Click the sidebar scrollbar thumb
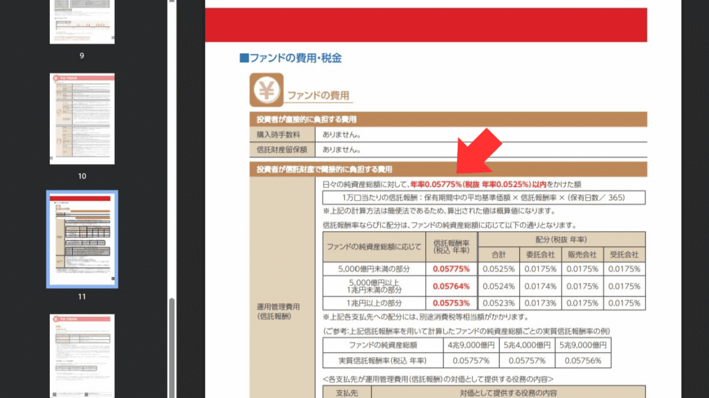Screen dimensions: 709x398 (x=170, y=346)
